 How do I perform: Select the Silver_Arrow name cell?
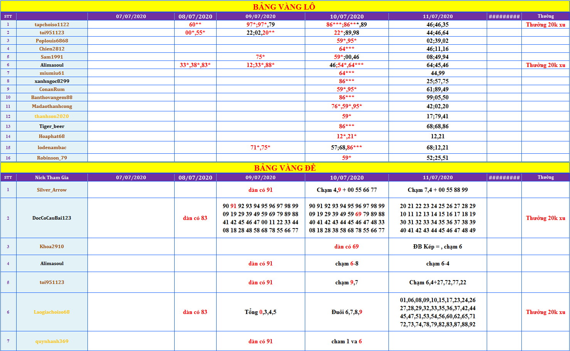pos(52,190)
